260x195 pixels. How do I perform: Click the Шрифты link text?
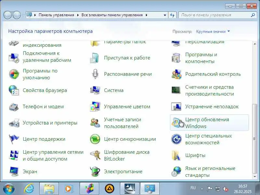[195, 155]
